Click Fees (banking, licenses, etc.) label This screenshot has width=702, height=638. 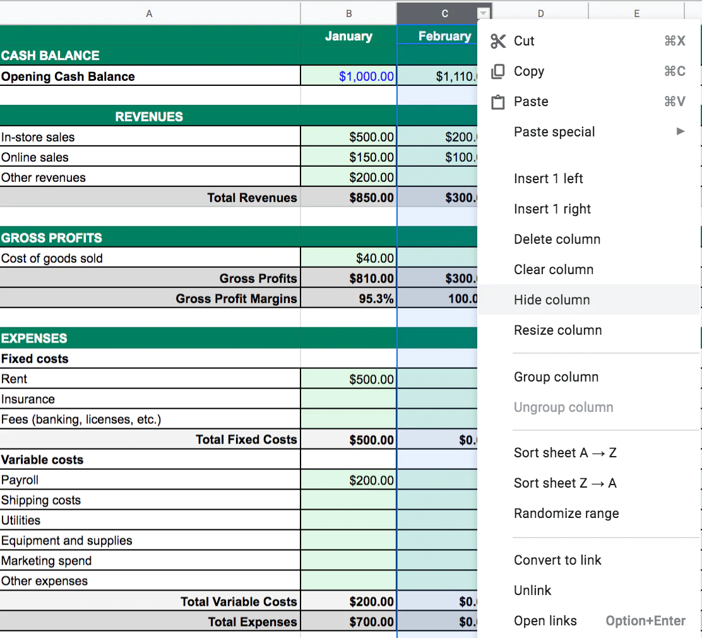[x=81, y=419]
